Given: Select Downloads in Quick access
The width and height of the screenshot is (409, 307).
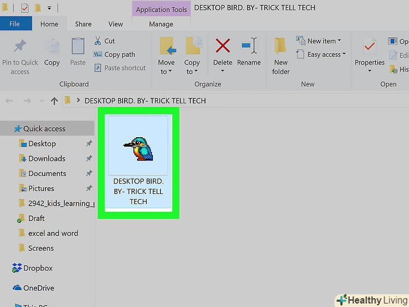Looking at the screenshot, I should point(47,159).
